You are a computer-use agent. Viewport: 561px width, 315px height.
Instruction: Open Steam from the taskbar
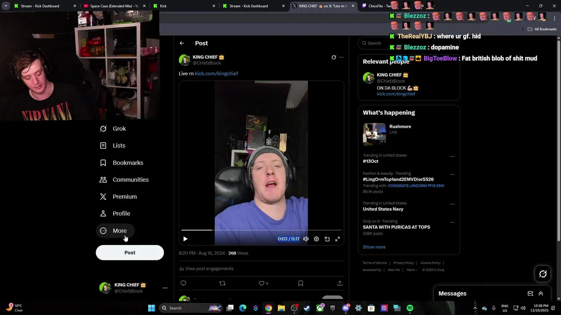tap(307, 308)
